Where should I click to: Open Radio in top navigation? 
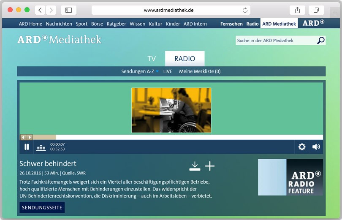click(252, 24)
